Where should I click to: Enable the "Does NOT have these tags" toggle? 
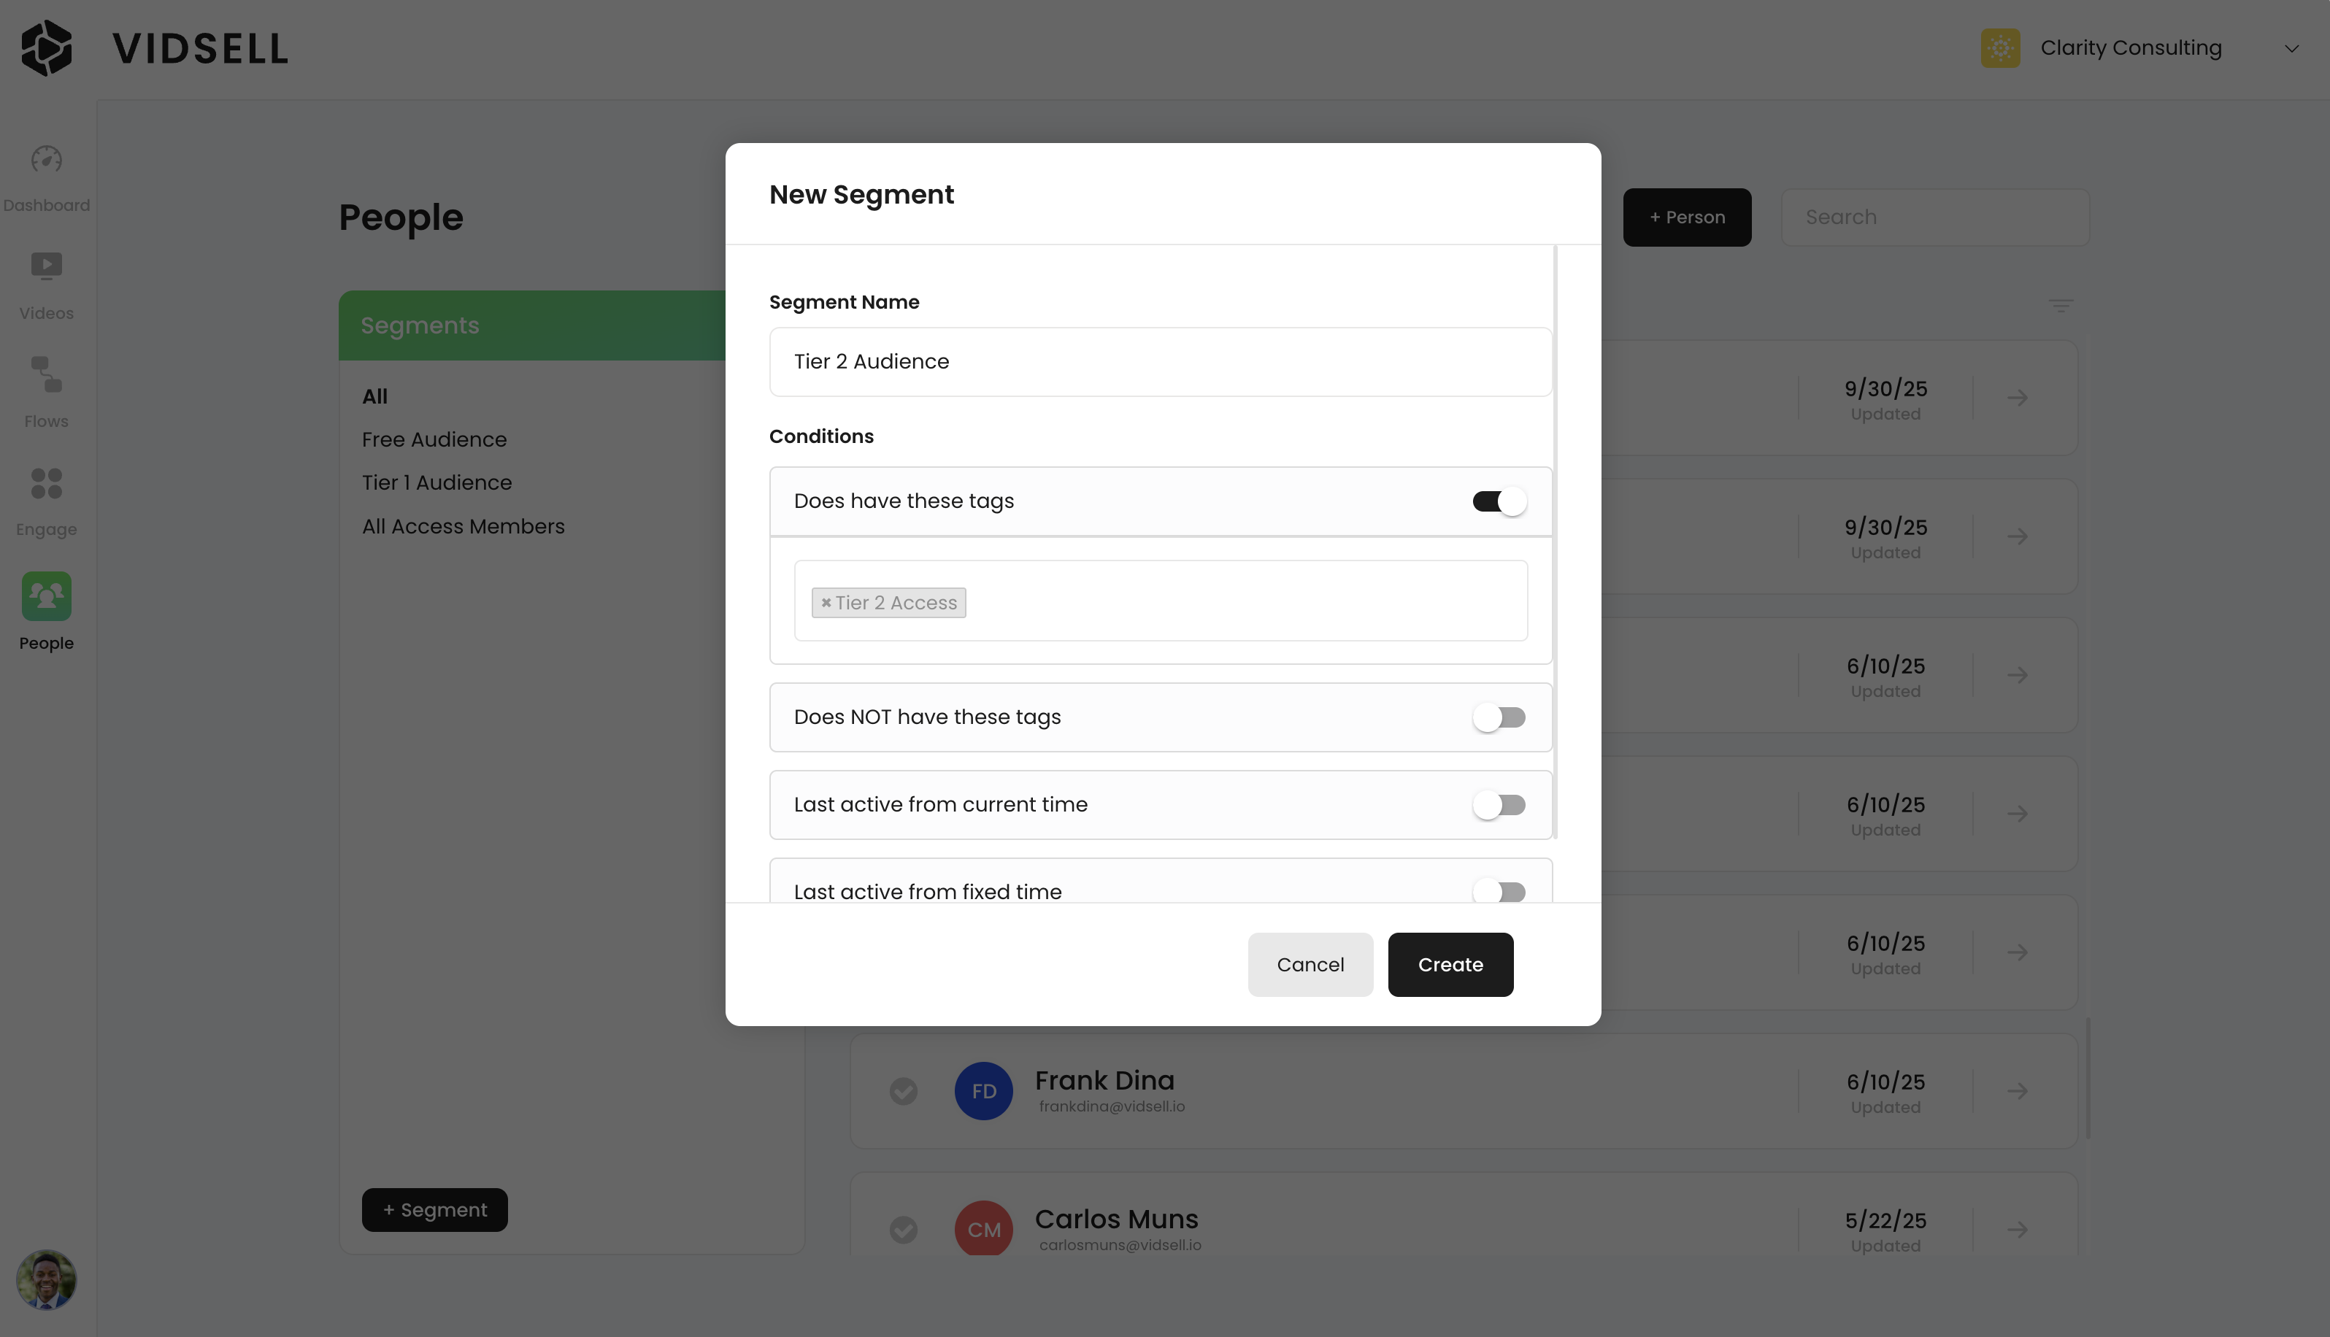point(1499,717)
